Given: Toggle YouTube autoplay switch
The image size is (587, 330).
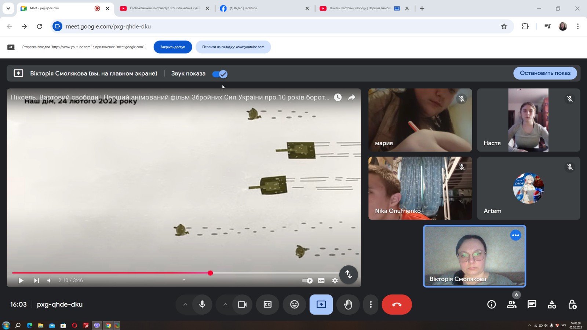Looking at the screenshot, I should pos(307,280).
